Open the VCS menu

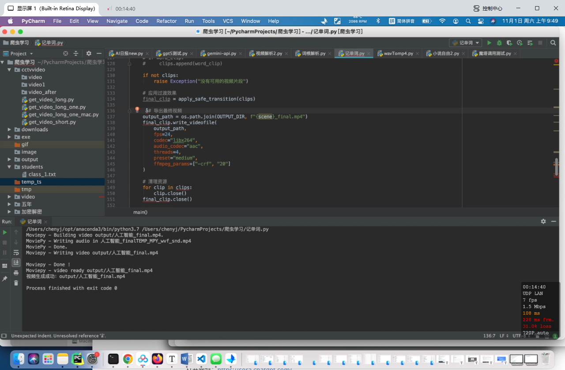coord(228,21)
